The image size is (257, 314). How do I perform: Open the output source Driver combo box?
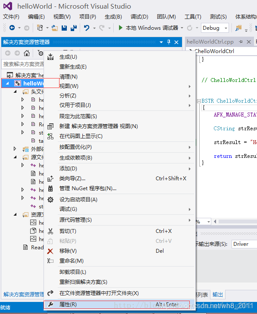tap(244, 244)
